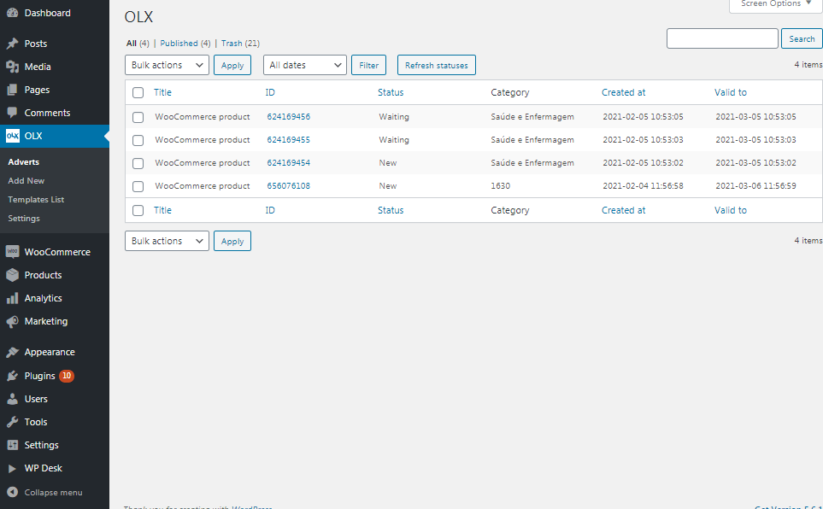Open the bottom Bulk actions dropdown
This screenshot has height=509, width=823.
167,241
